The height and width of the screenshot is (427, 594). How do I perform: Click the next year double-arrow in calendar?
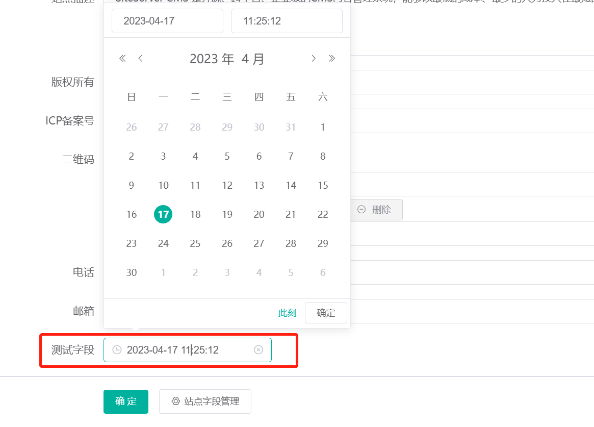pyautogui.click(x=332, y=58)
